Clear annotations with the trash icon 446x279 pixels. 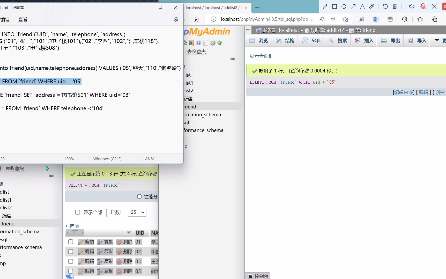coord(395,6)
